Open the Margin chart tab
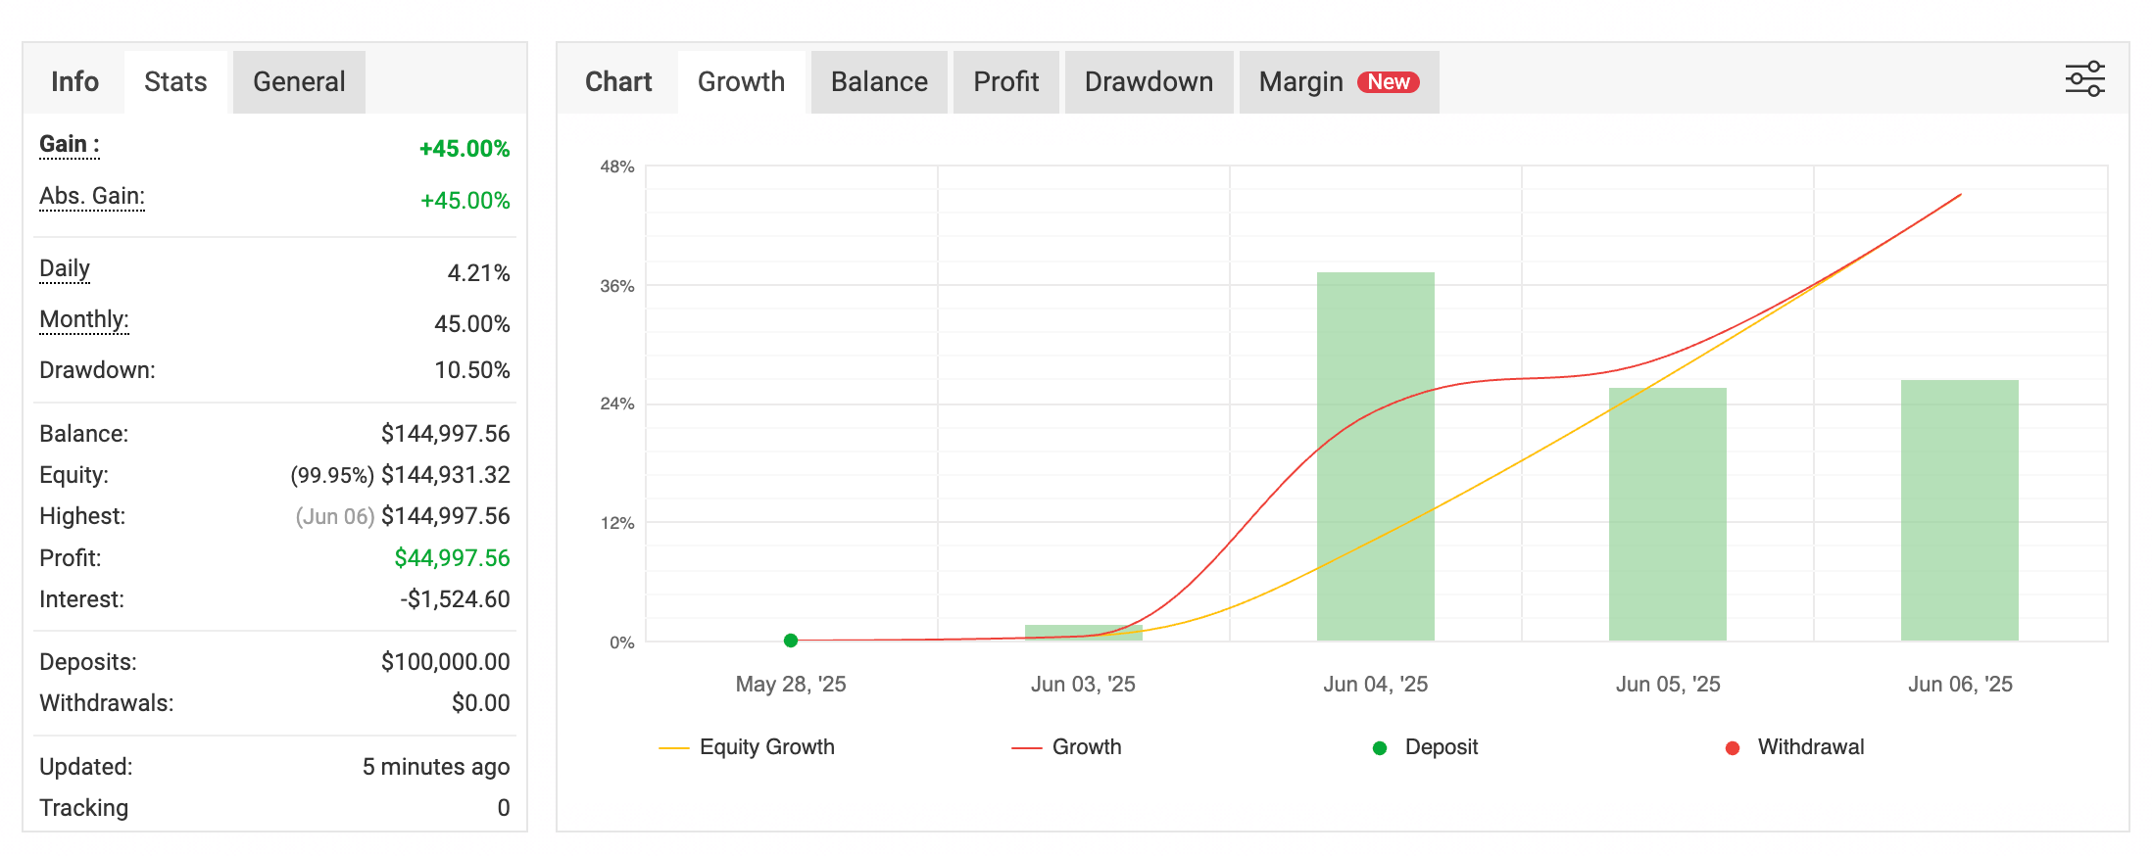The image size is (2152, 856). click(x=1301, y=82)
